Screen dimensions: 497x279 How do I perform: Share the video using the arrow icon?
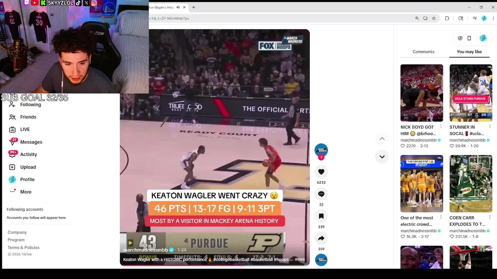[x=321, y=238]
